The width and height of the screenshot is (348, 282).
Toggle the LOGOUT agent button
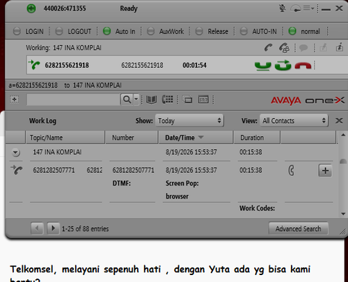tap(74, 31)
